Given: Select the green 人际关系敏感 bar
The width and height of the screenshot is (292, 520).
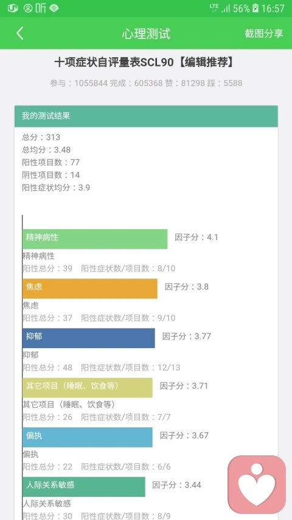Looking at the screenshot, I should pos(84,486).
